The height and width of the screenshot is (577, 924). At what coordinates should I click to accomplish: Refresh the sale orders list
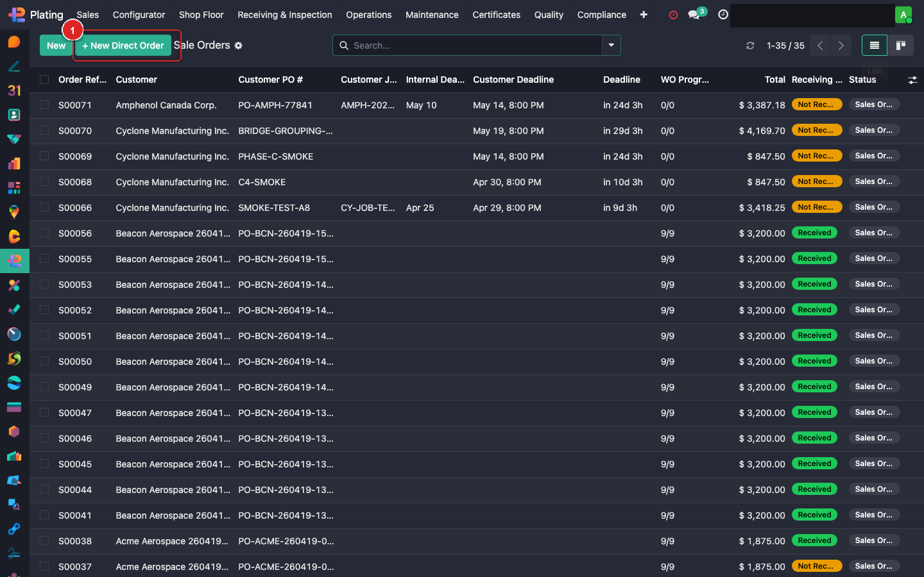(750, 46)
